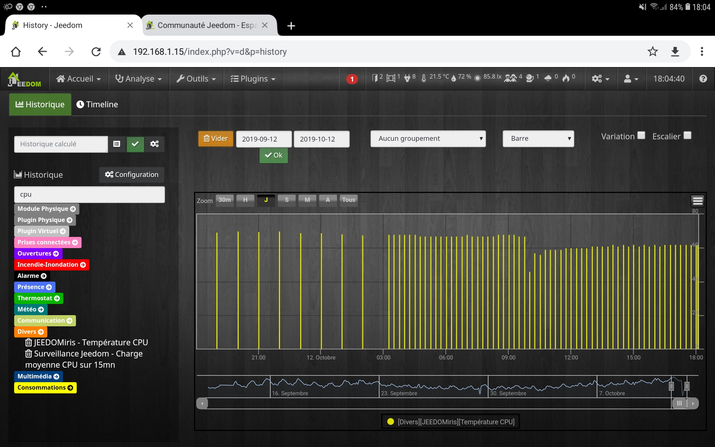Set chart zoom to 30m
715x447 pixels.
[x=225, y=200]
